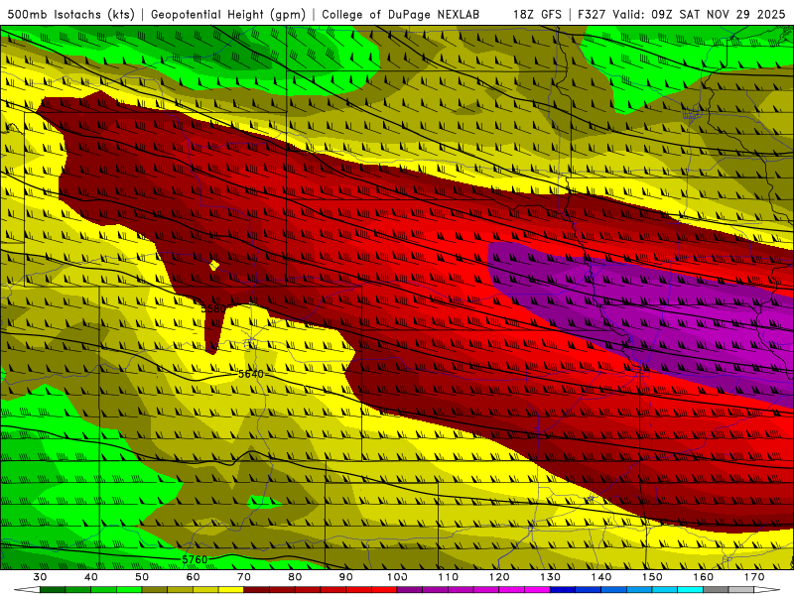Click the 30 label on the color bar
This screenshot has width=794, height=595.
point(40,577)
